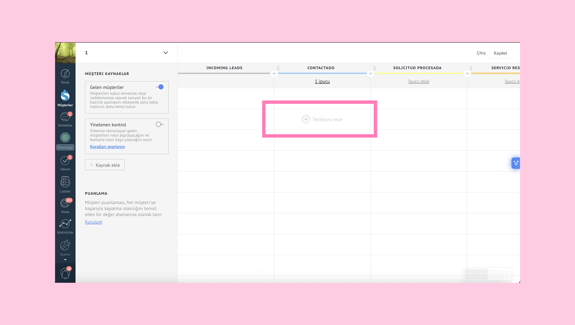Expand the pipeline selector chevron
Screen dimensions: 575x325
(x=166, y=53)
